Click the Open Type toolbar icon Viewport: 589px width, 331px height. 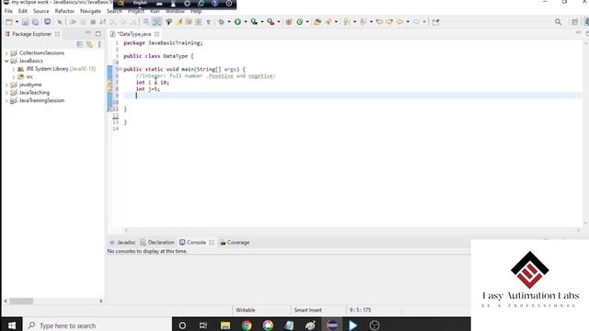[x=318, y=22]
